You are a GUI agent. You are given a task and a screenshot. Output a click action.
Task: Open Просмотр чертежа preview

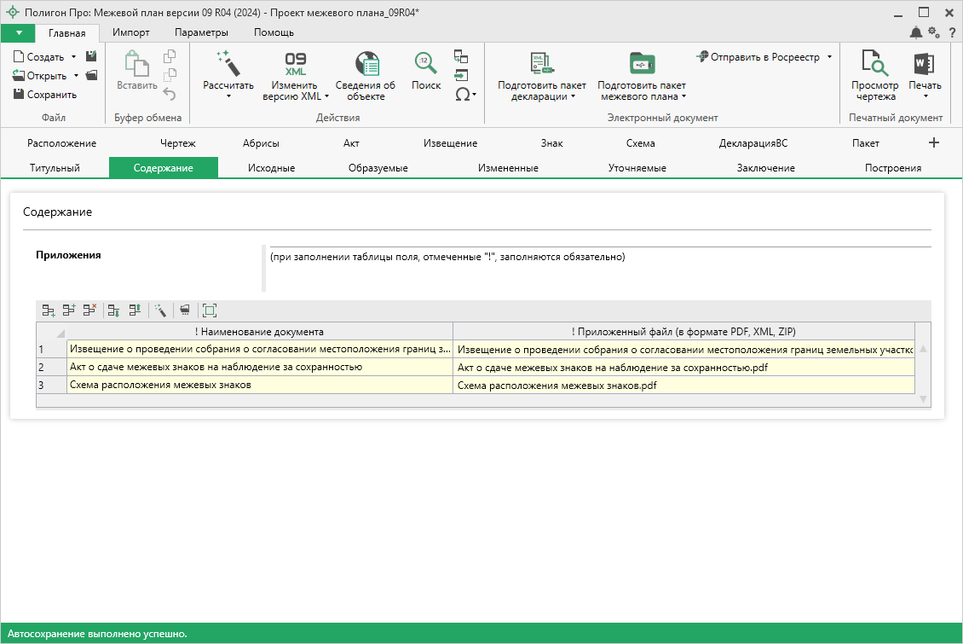[874, 64]
